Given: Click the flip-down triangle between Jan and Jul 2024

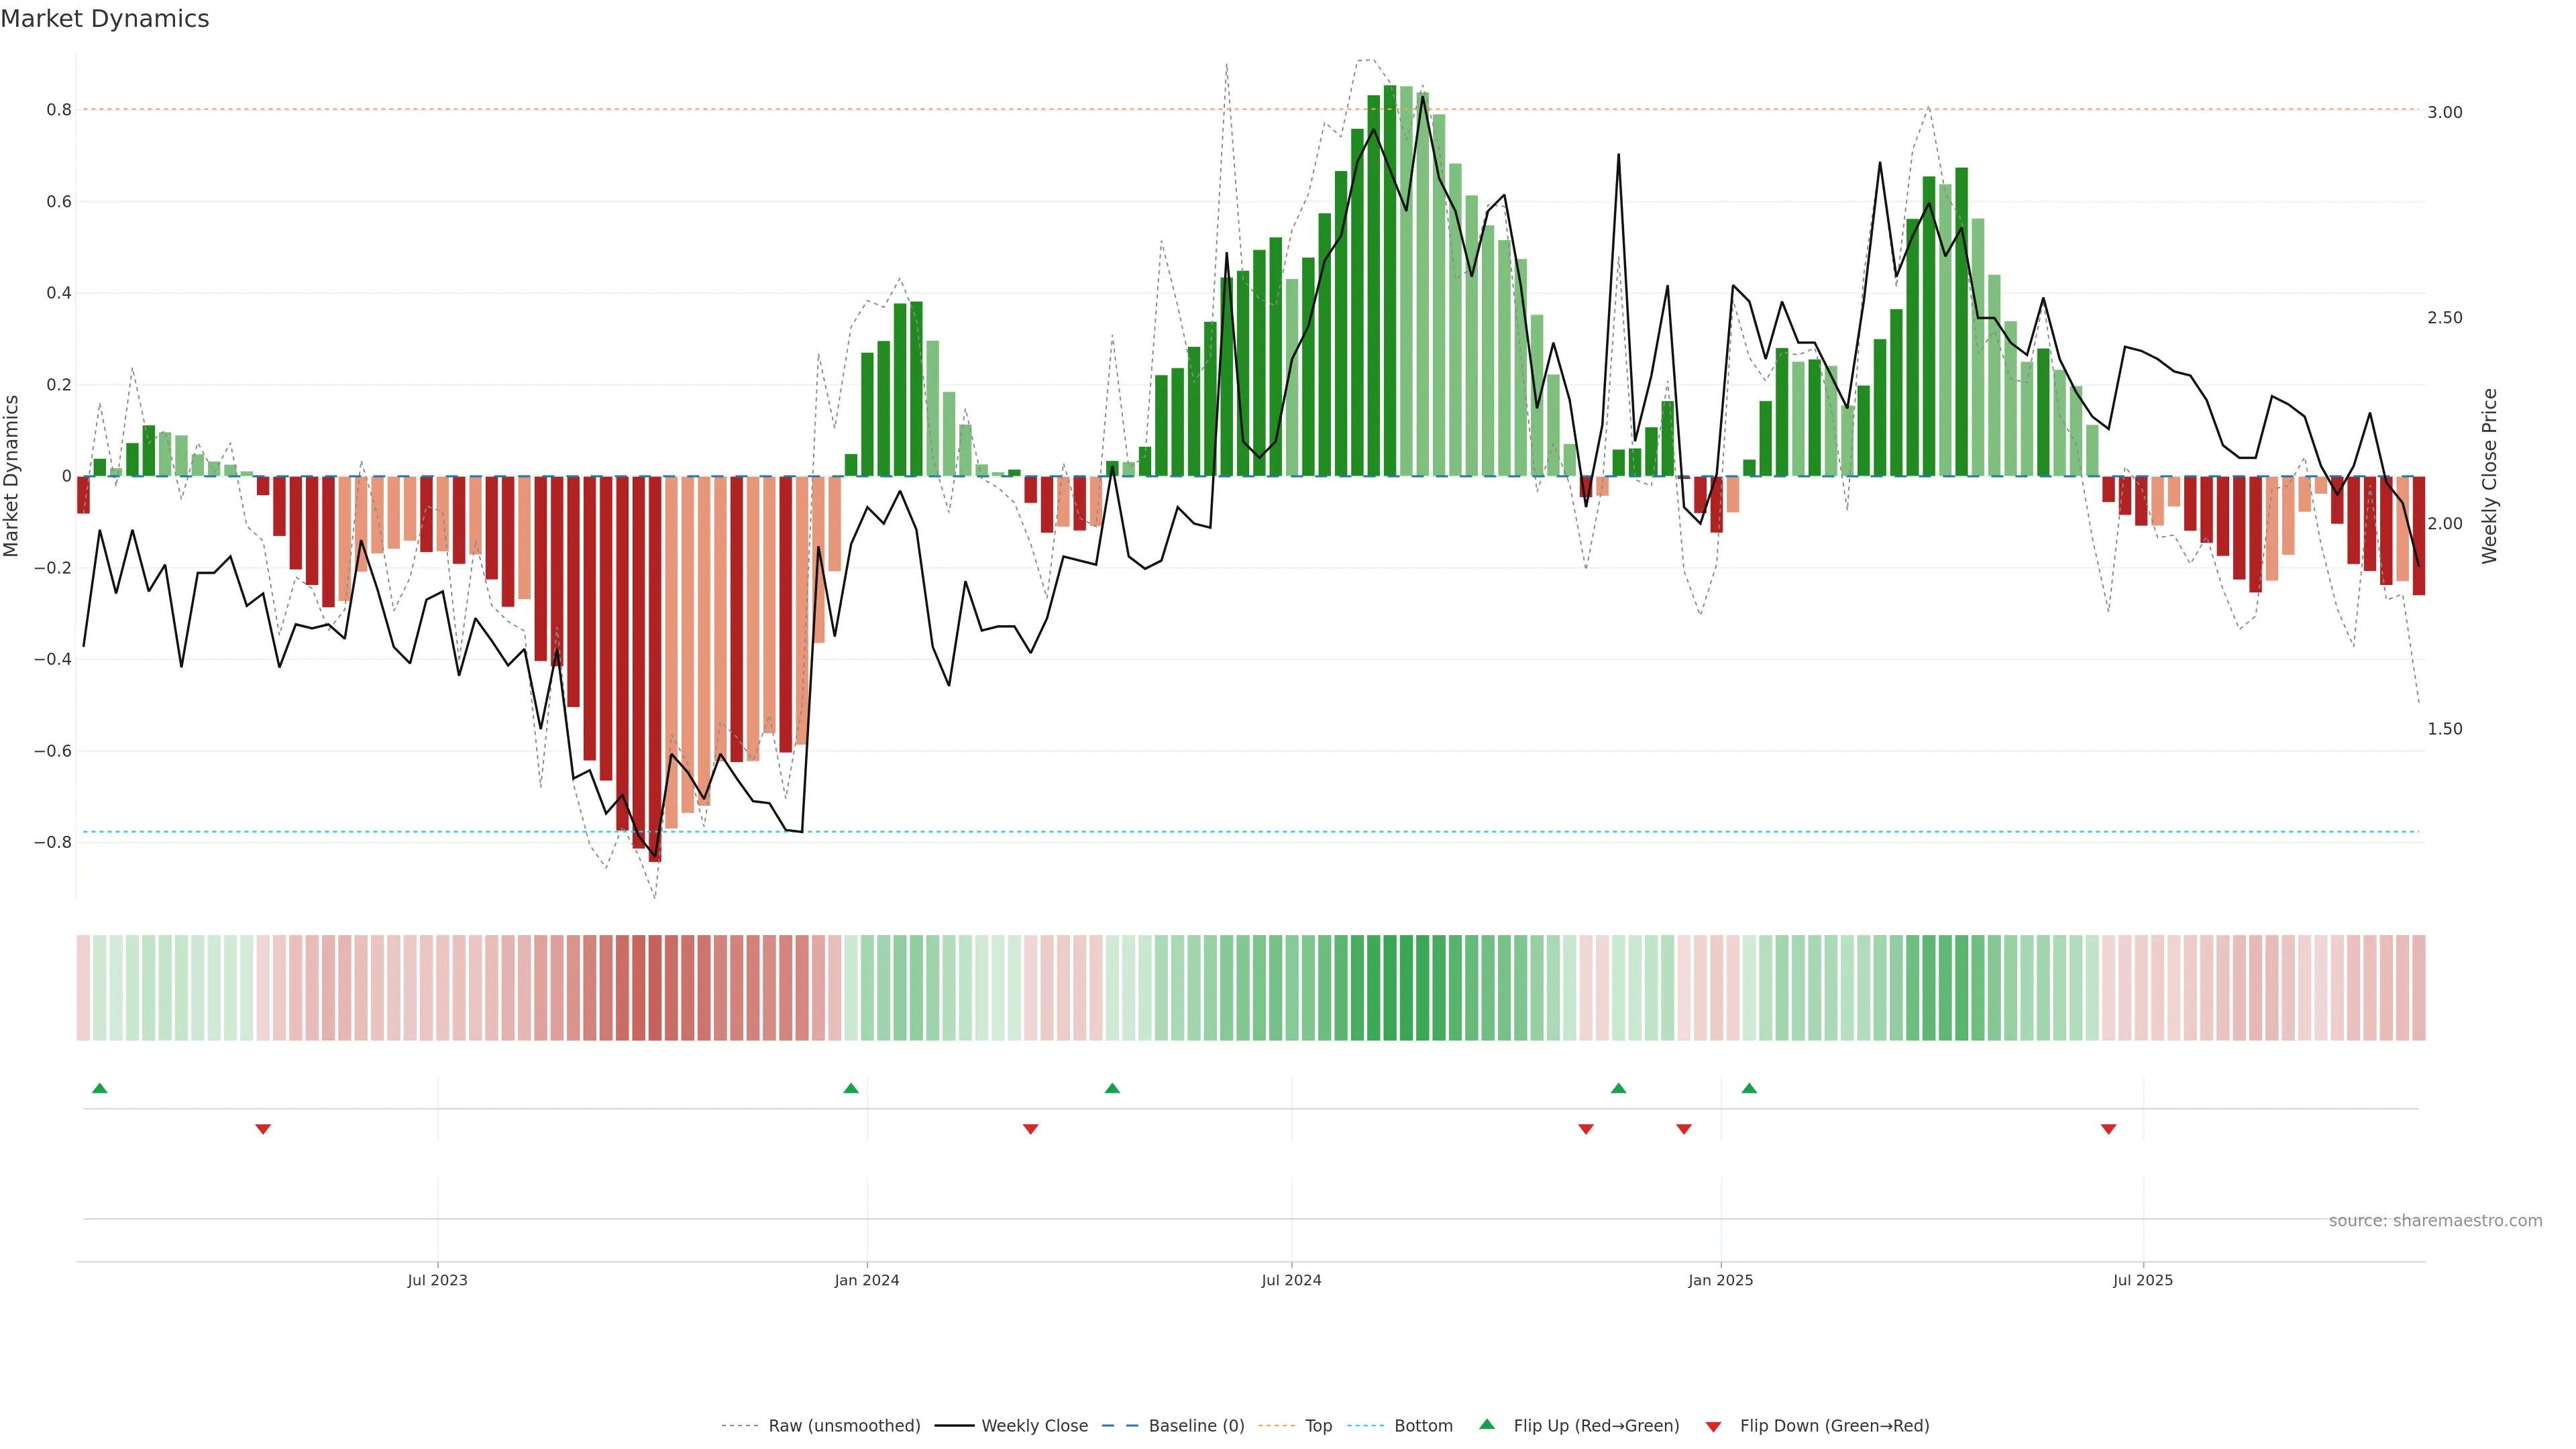Looking at the screenshot, I should coord(1031,1129).
